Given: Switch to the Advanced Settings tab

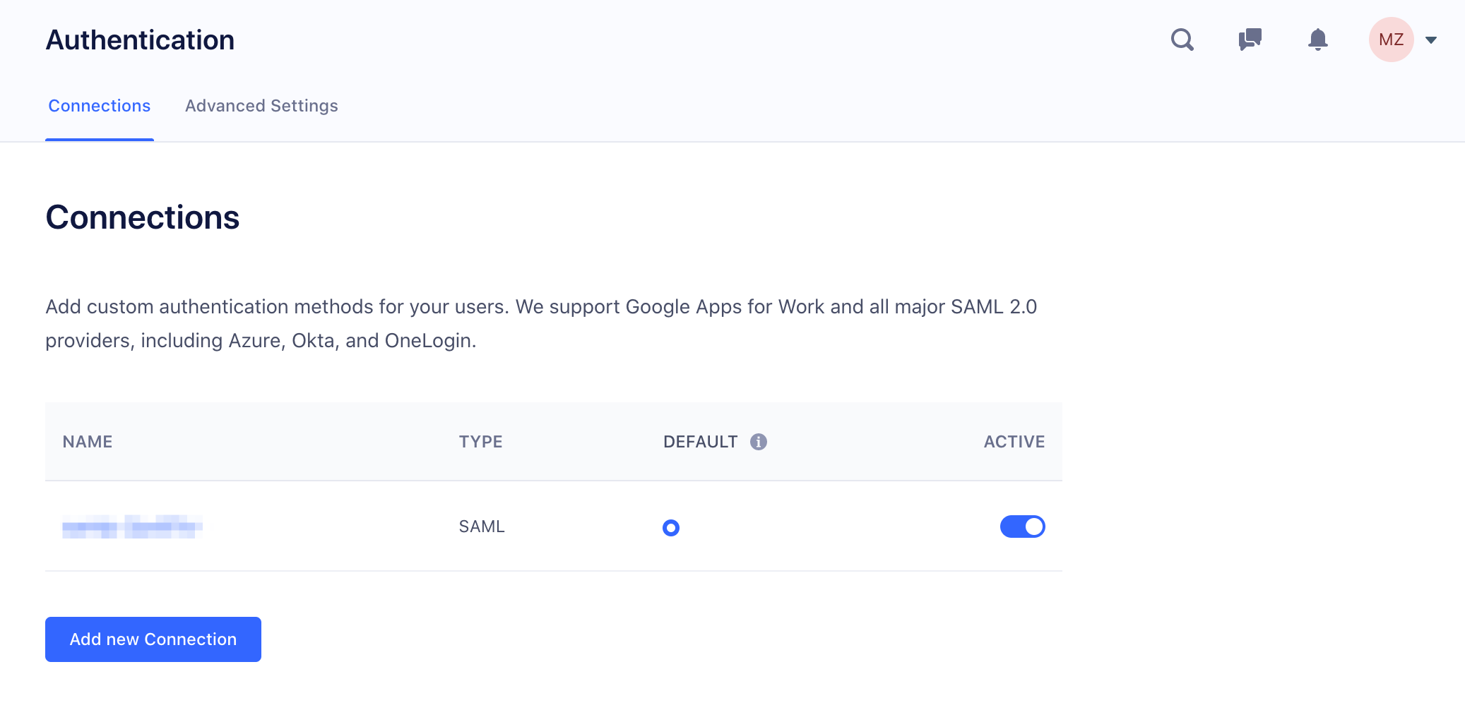Looking at the screenshot, I should tap(261, 106).
